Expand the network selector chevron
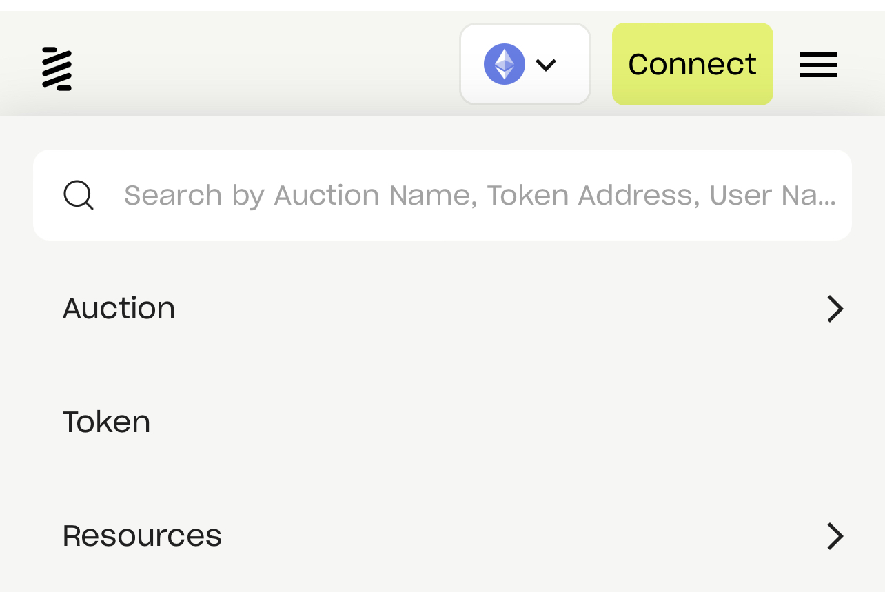The width and height of the screenshot is (885, 592). [546, 65]
